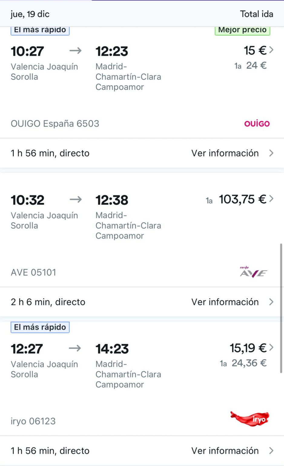
Task: Click the OUIGO operator logo
Action: tap(257, 123)
